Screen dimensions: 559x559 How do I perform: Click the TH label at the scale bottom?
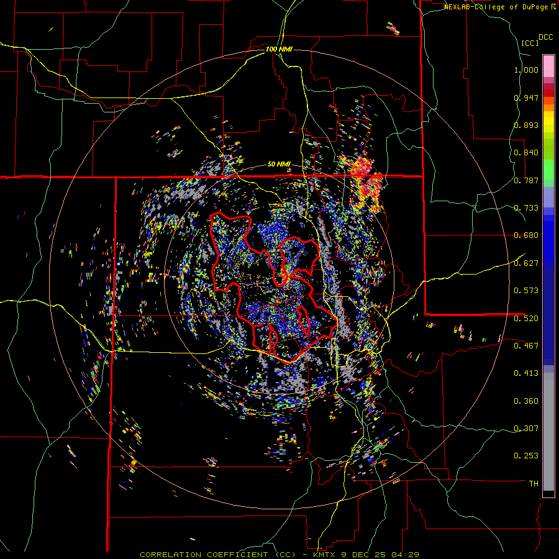[x=534, y=484]
